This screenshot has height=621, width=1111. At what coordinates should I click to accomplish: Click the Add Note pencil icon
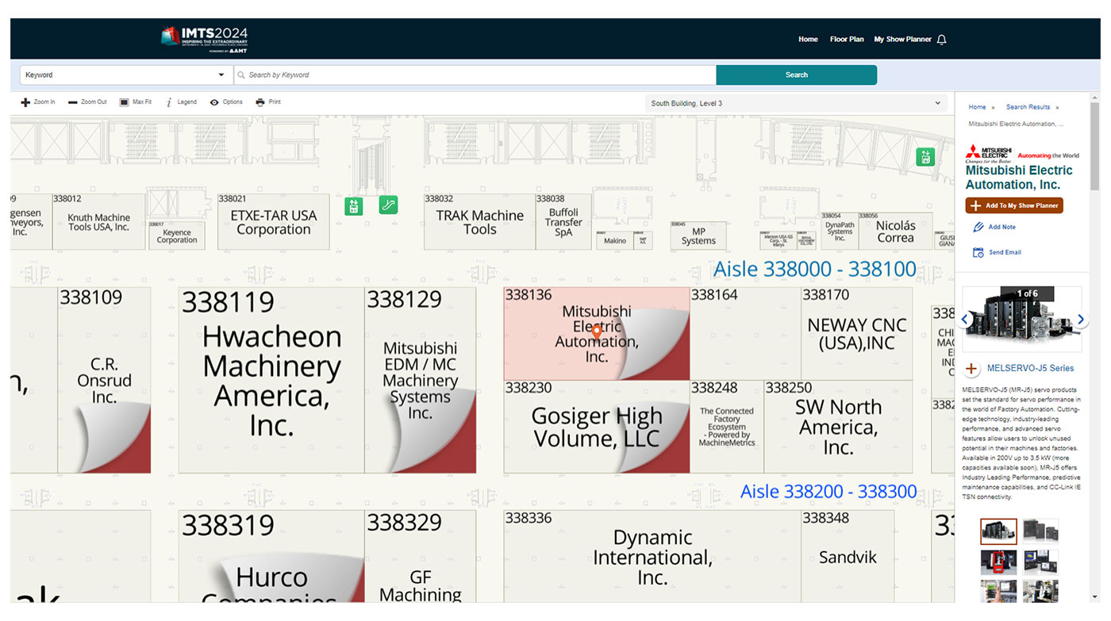tap(978, 227)
